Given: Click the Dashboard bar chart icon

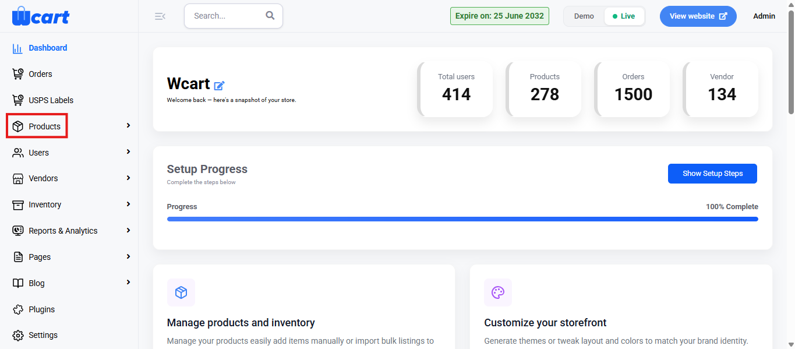Looking at the screenshot, I should coord(18,48).
